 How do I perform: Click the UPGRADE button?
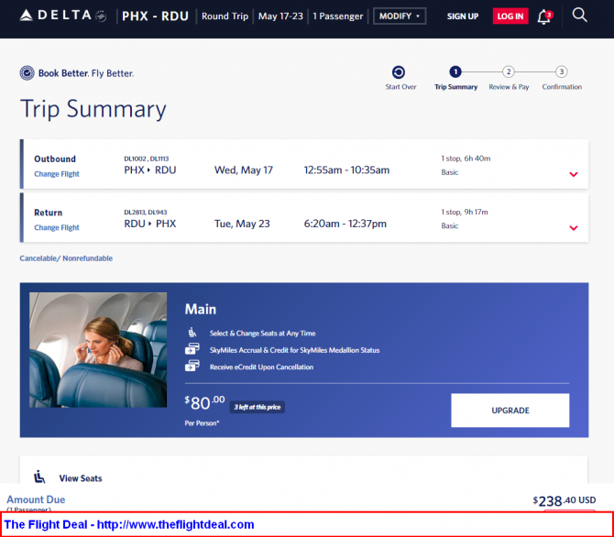510,411
